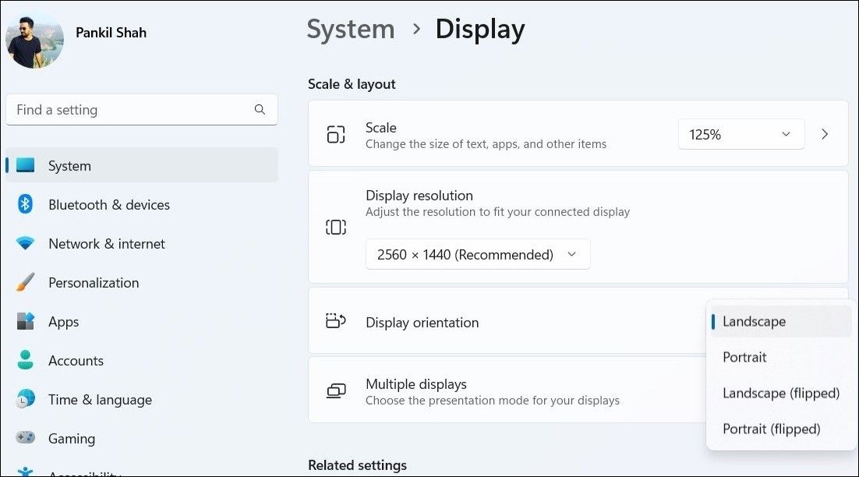Open the Display resolution dropdown
The height and width of the screenshot is (477, 859).
(477, 254)
